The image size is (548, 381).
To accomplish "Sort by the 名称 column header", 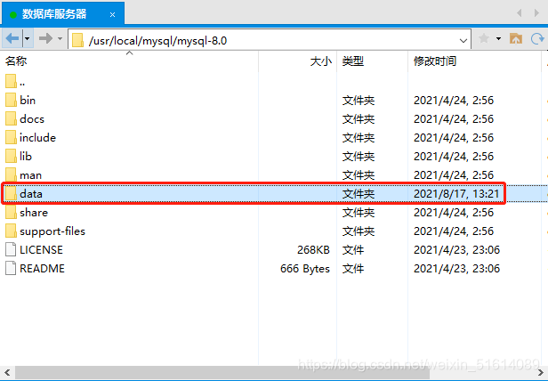I will coord(129,61).
